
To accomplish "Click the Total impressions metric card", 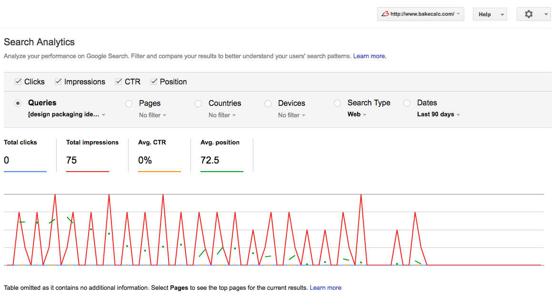I will click(92, 154).
